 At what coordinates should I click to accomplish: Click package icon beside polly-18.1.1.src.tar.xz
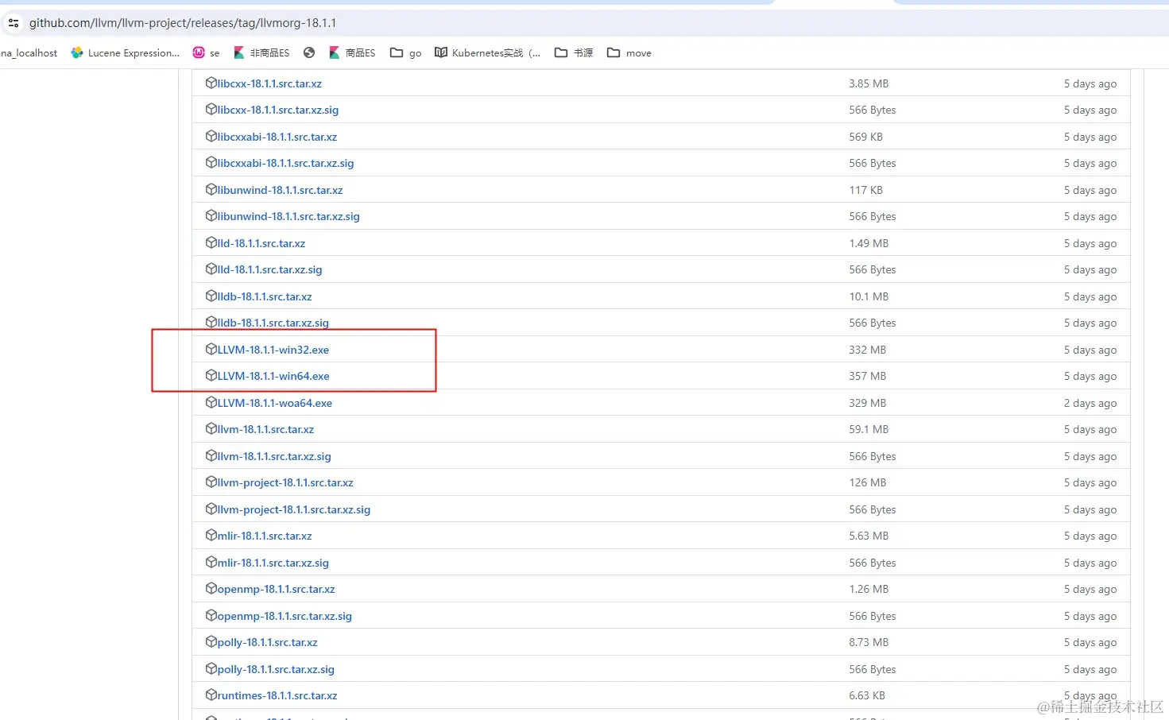211,641
